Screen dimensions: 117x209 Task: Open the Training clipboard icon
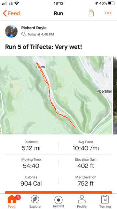pyautogui.click(x=105, y=199)
